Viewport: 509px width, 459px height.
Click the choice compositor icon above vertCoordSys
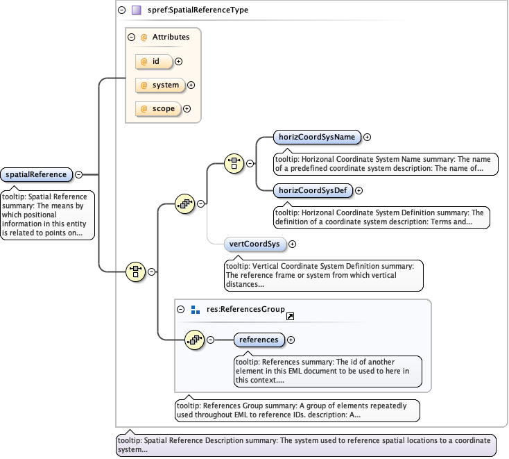pyautogui.click(x=185, y=203)
